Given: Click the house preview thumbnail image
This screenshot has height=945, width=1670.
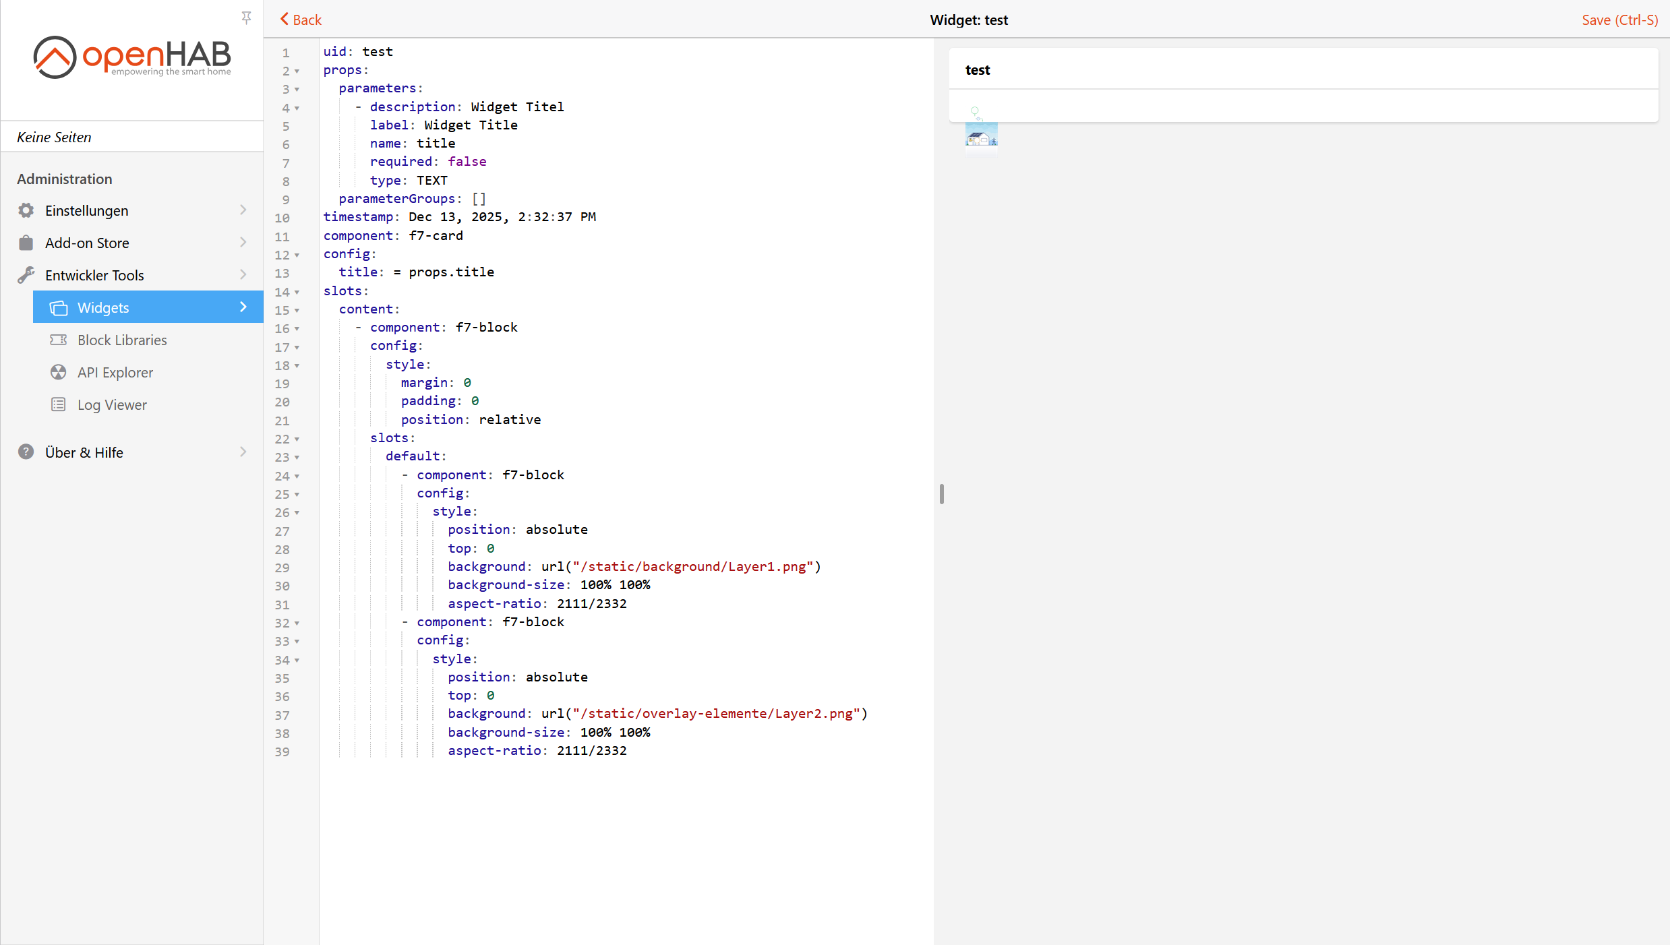Looking at the screenshot, I should [981, 136].
